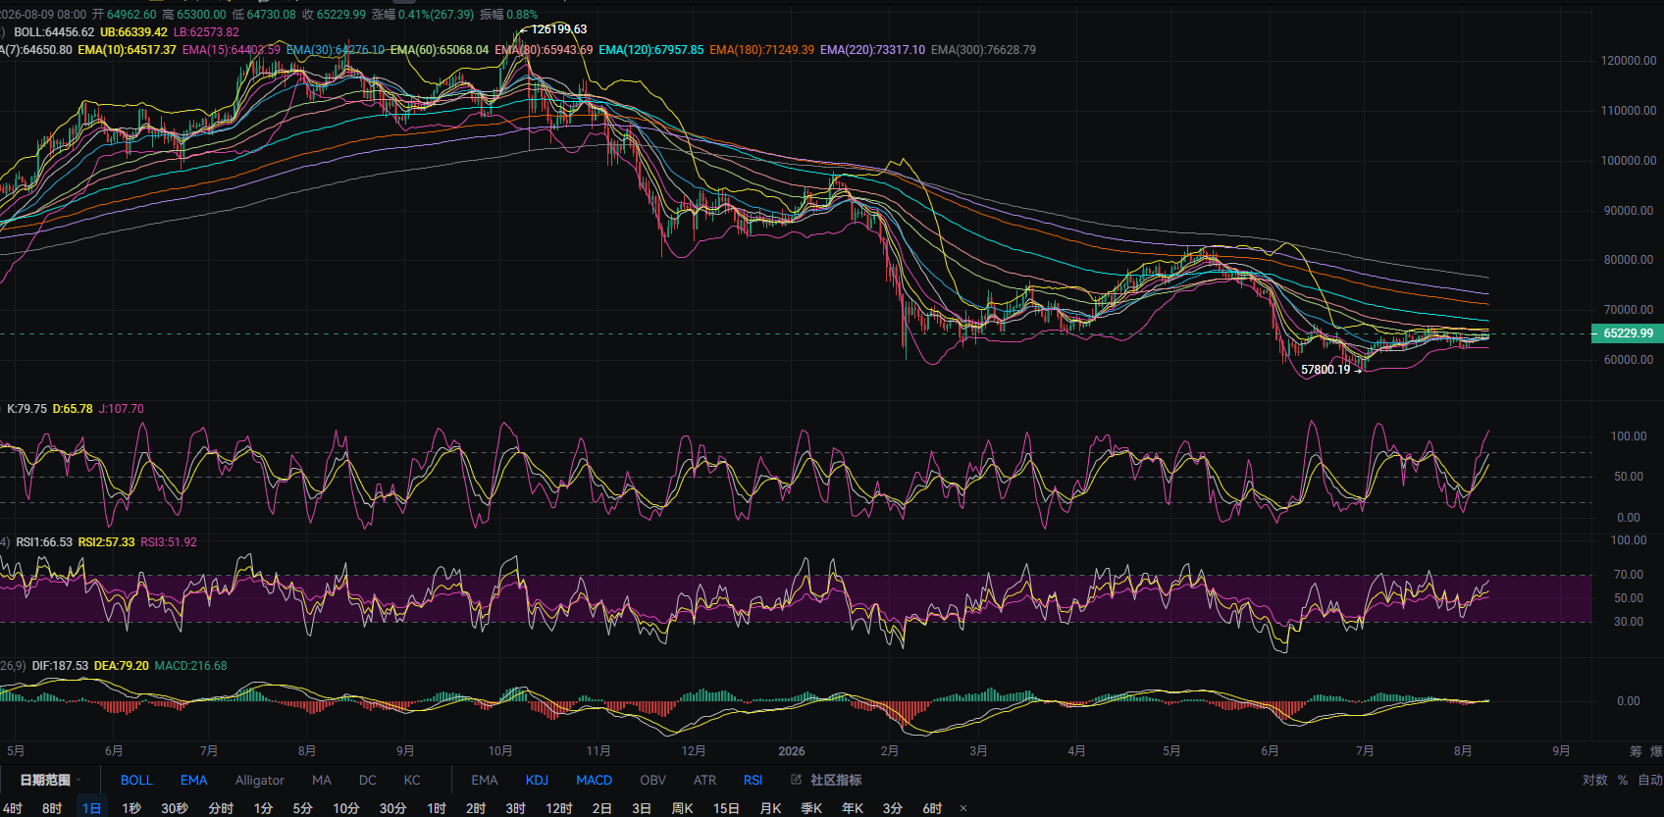
Task: Set the price axis to 自动 auto scale
Action: (1649, 780)
